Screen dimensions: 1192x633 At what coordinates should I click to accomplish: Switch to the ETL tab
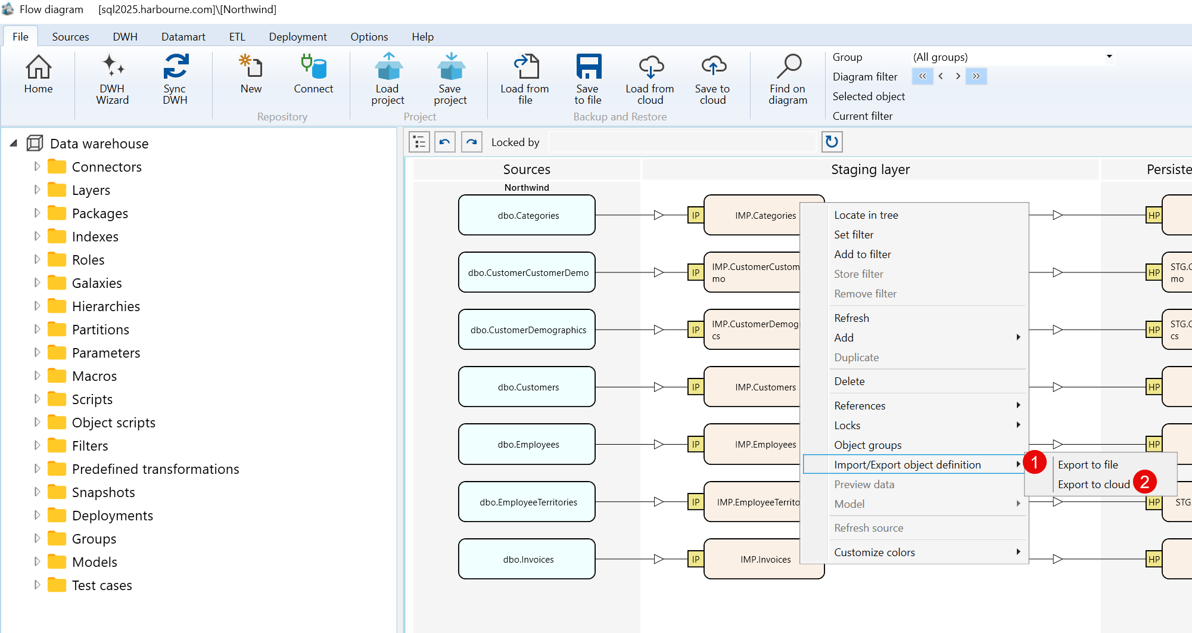pos(237,36)
